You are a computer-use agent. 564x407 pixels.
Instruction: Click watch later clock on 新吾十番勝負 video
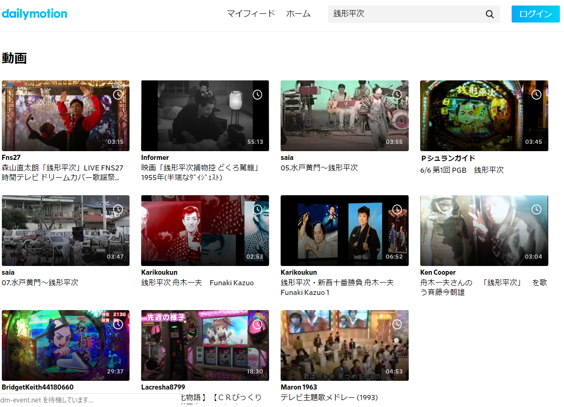pos(397,209)
